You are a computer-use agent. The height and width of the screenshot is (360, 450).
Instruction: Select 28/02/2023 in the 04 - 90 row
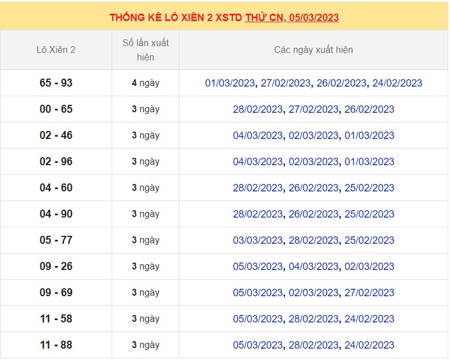(257, 214)
